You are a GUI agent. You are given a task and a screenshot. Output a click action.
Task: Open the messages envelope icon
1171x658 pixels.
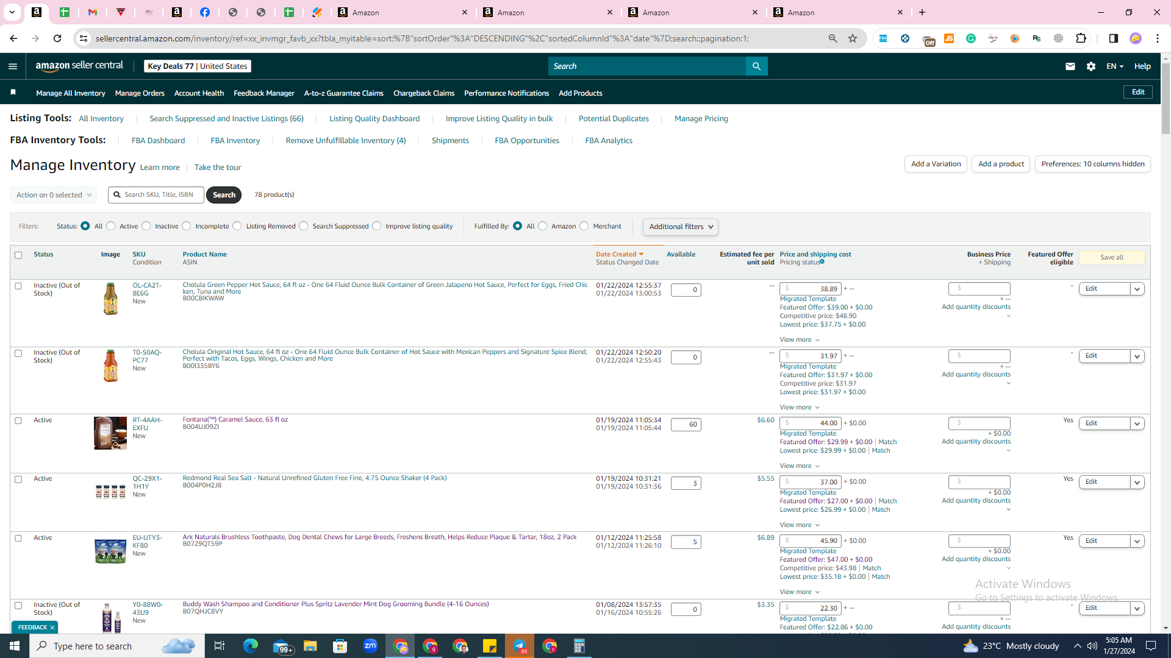click(1070, 66)
